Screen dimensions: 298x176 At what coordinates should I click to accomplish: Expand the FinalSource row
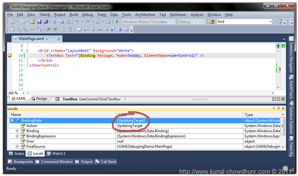pos(17,147)
